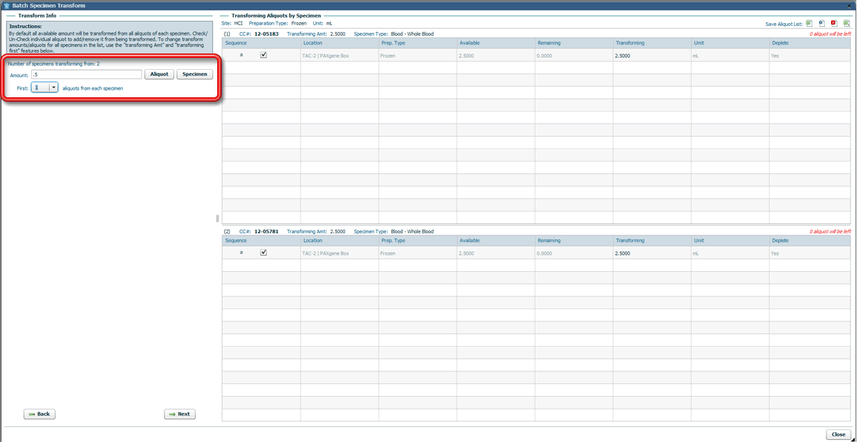Image resolution: width=857 pixels, height=442 pixels.
Task: Edit Transforming value 2.5000 for specimen 12-05781
Action: click(652, 253)
